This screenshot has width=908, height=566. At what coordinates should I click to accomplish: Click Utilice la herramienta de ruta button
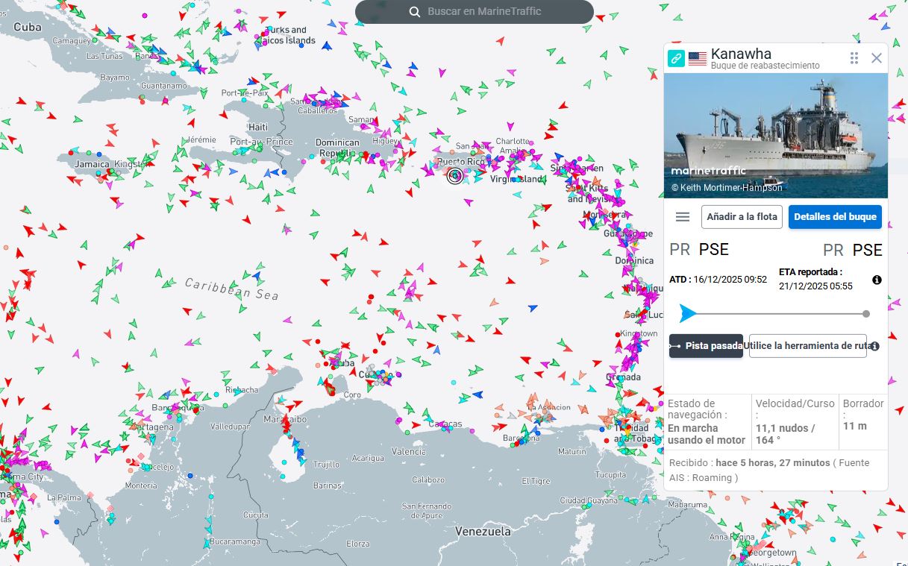tap(807, 346)
